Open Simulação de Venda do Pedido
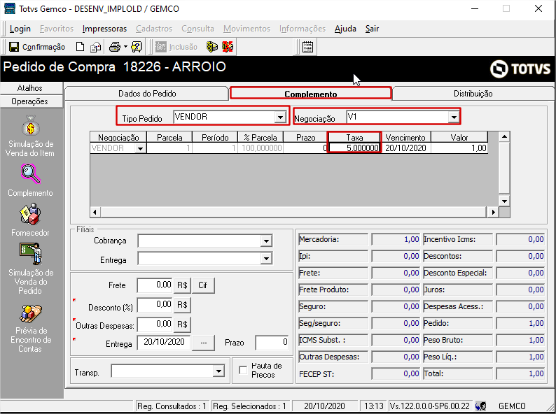 point(31,269)
